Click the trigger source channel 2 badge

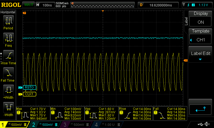coord(193,5)
